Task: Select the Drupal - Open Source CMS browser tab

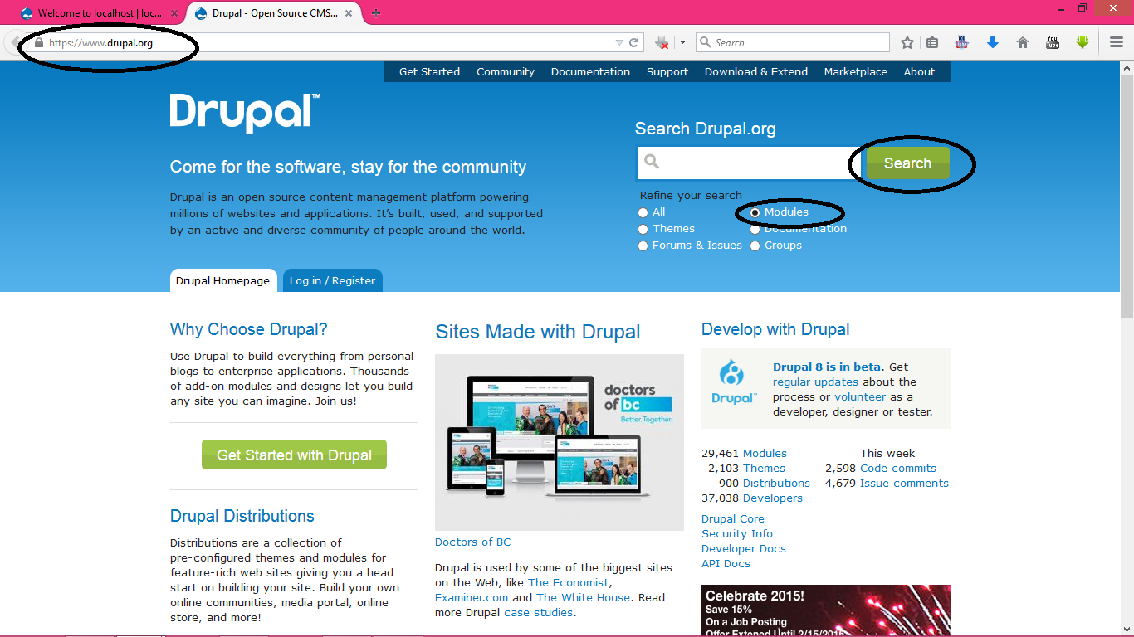Action: coord(275,13)
